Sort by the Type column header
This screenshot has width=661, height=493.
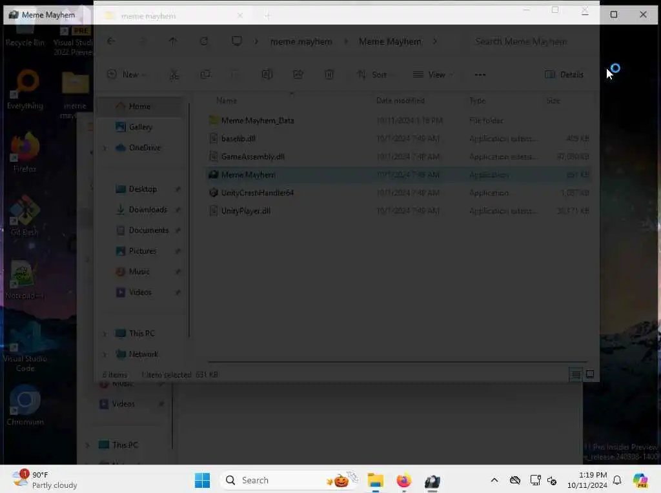click(478, 100)
